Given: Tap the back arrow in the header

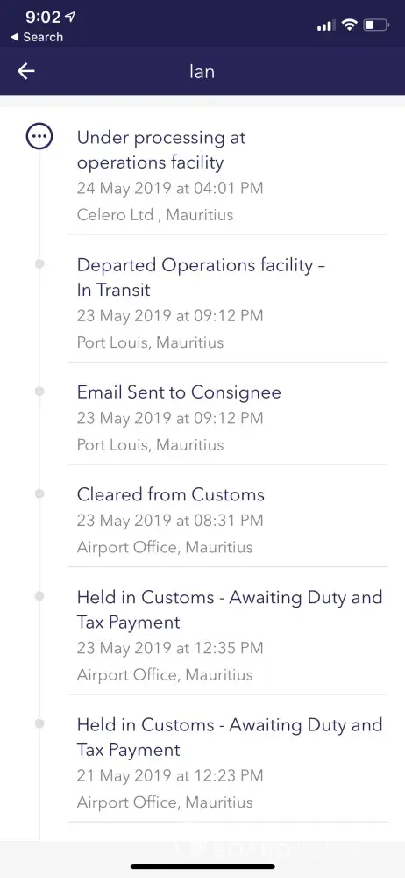Looking at the screenshot, I should coord(25,72).
